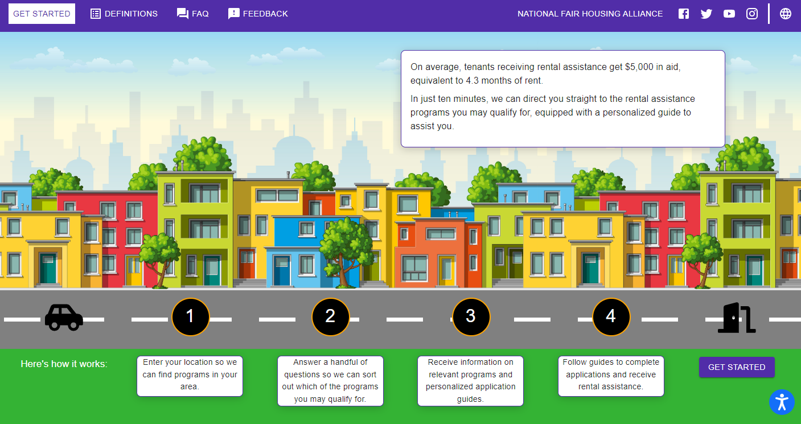Select step 1 circle on the road
This screenshot has width=801, height=424.
(191, 317)
